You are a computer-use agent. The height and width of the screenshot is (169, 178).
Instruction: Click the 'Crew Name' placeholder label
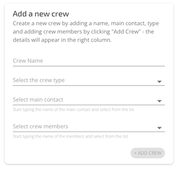[28, 61]
